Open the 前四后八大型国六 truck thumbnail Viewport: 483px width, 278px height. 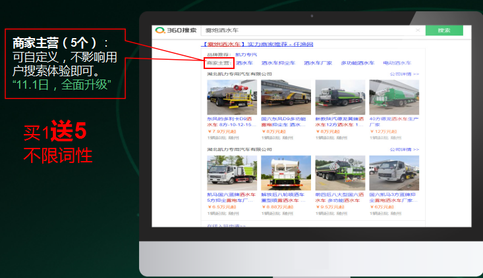[340, 173]
